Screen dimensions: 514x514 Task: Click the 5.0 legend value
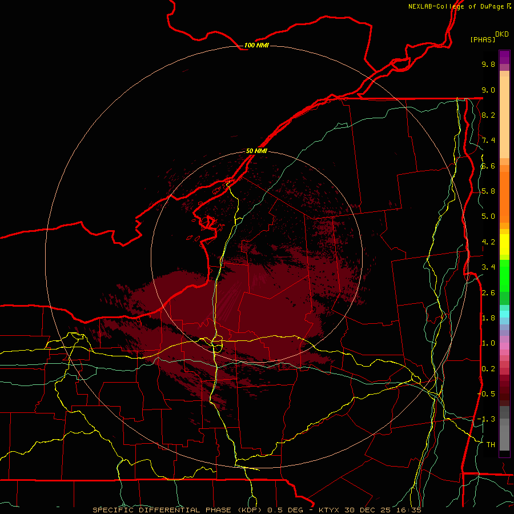point(488,216)
